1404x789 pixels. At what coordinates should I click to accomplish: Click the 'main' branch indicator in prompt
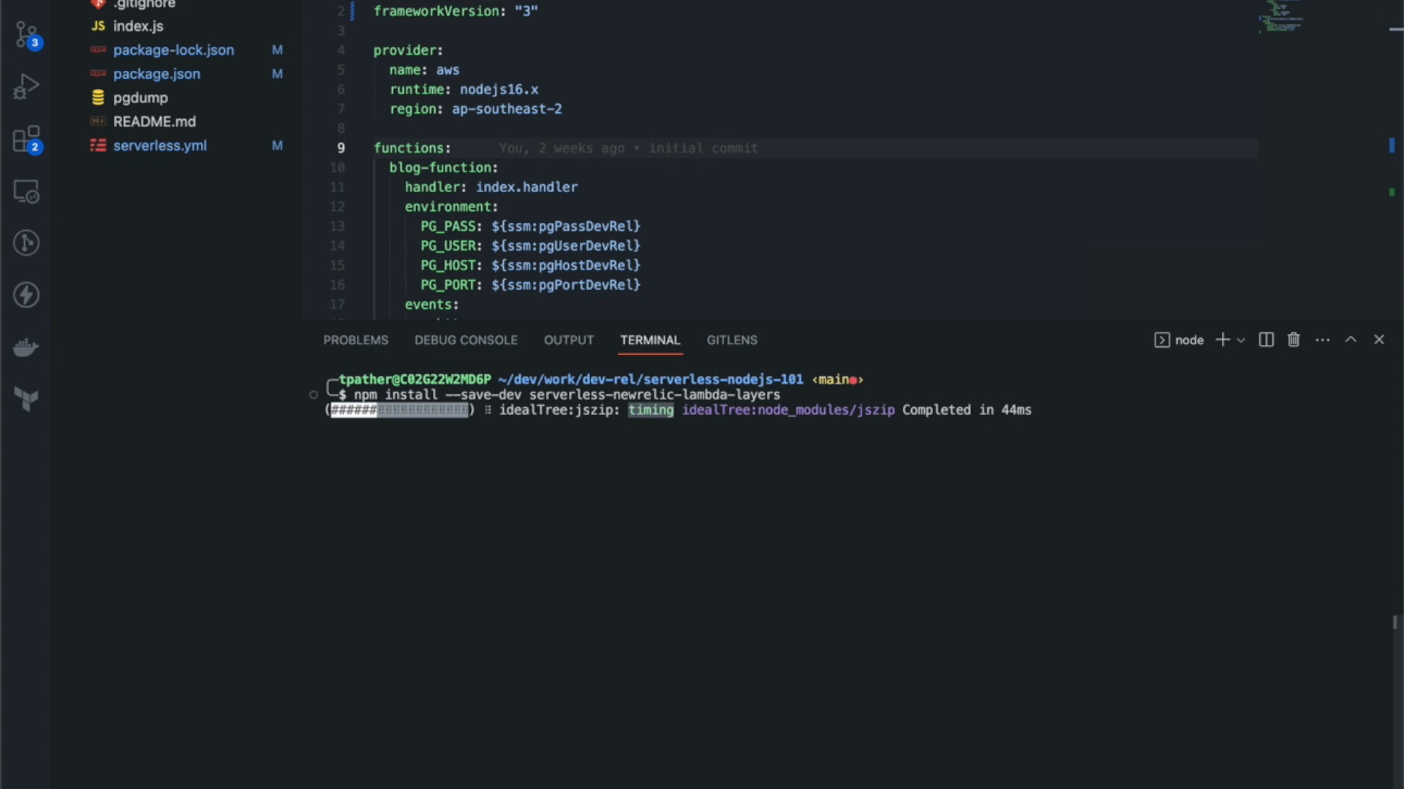837,380
